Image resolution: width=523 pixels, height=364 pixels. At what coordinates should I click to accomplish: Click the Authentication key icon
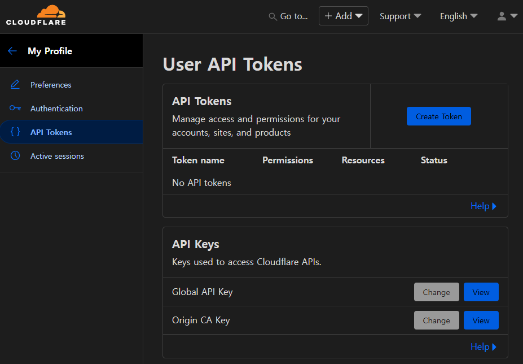(x=15, y=109)
